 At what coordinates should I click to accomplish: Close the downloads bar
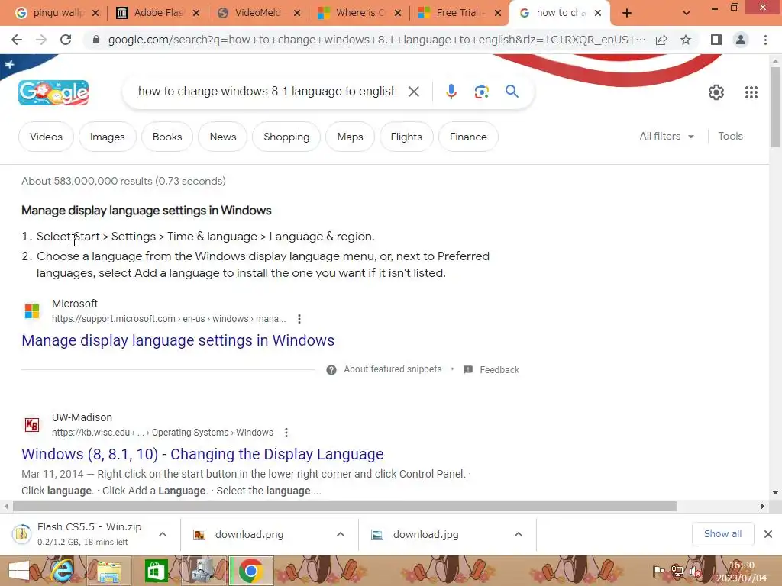click(x=768, y=534)
